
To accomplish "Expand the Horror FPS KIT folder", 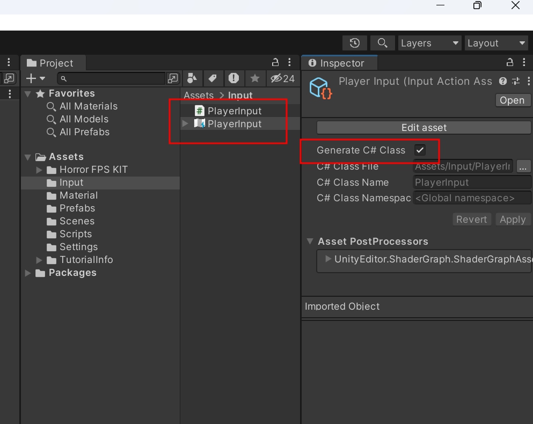I will (x=39, y=170).
